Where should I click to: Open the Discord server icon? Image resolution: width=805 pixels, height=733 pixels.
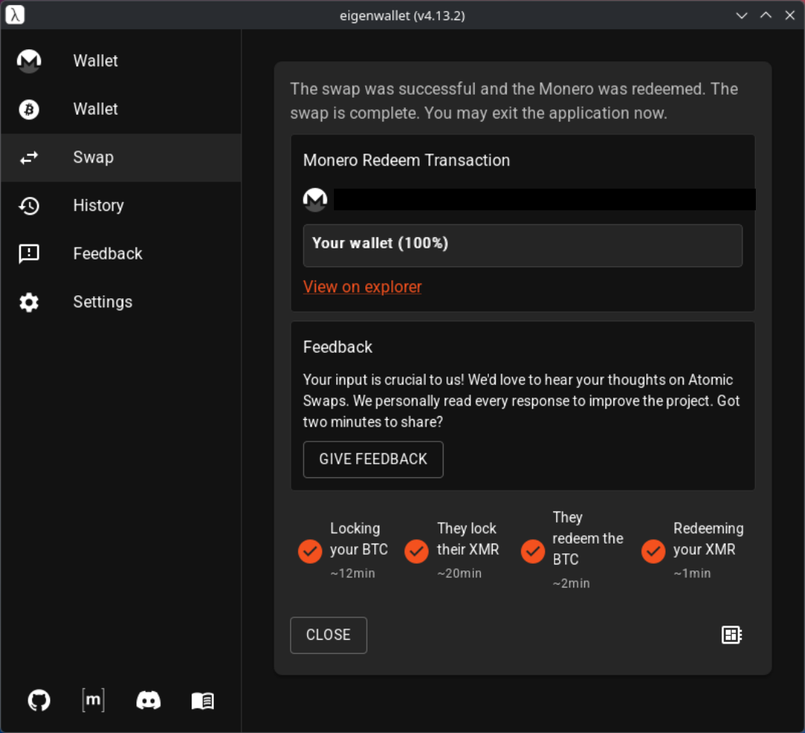click(x=148, y=700)
